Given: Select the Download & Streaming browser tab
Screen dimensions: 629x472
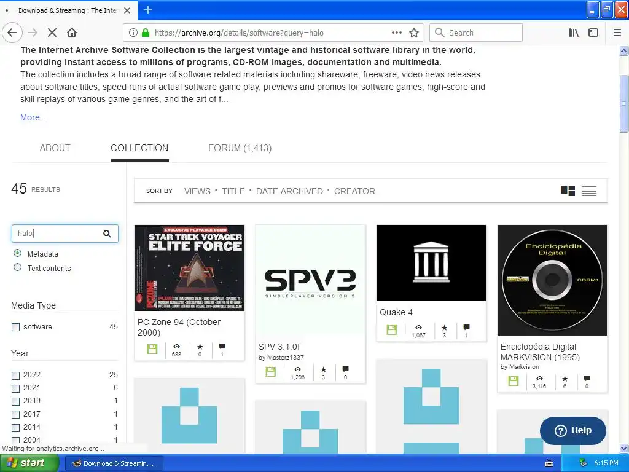Looking at the screenshot, I should (x=69, y=10).
